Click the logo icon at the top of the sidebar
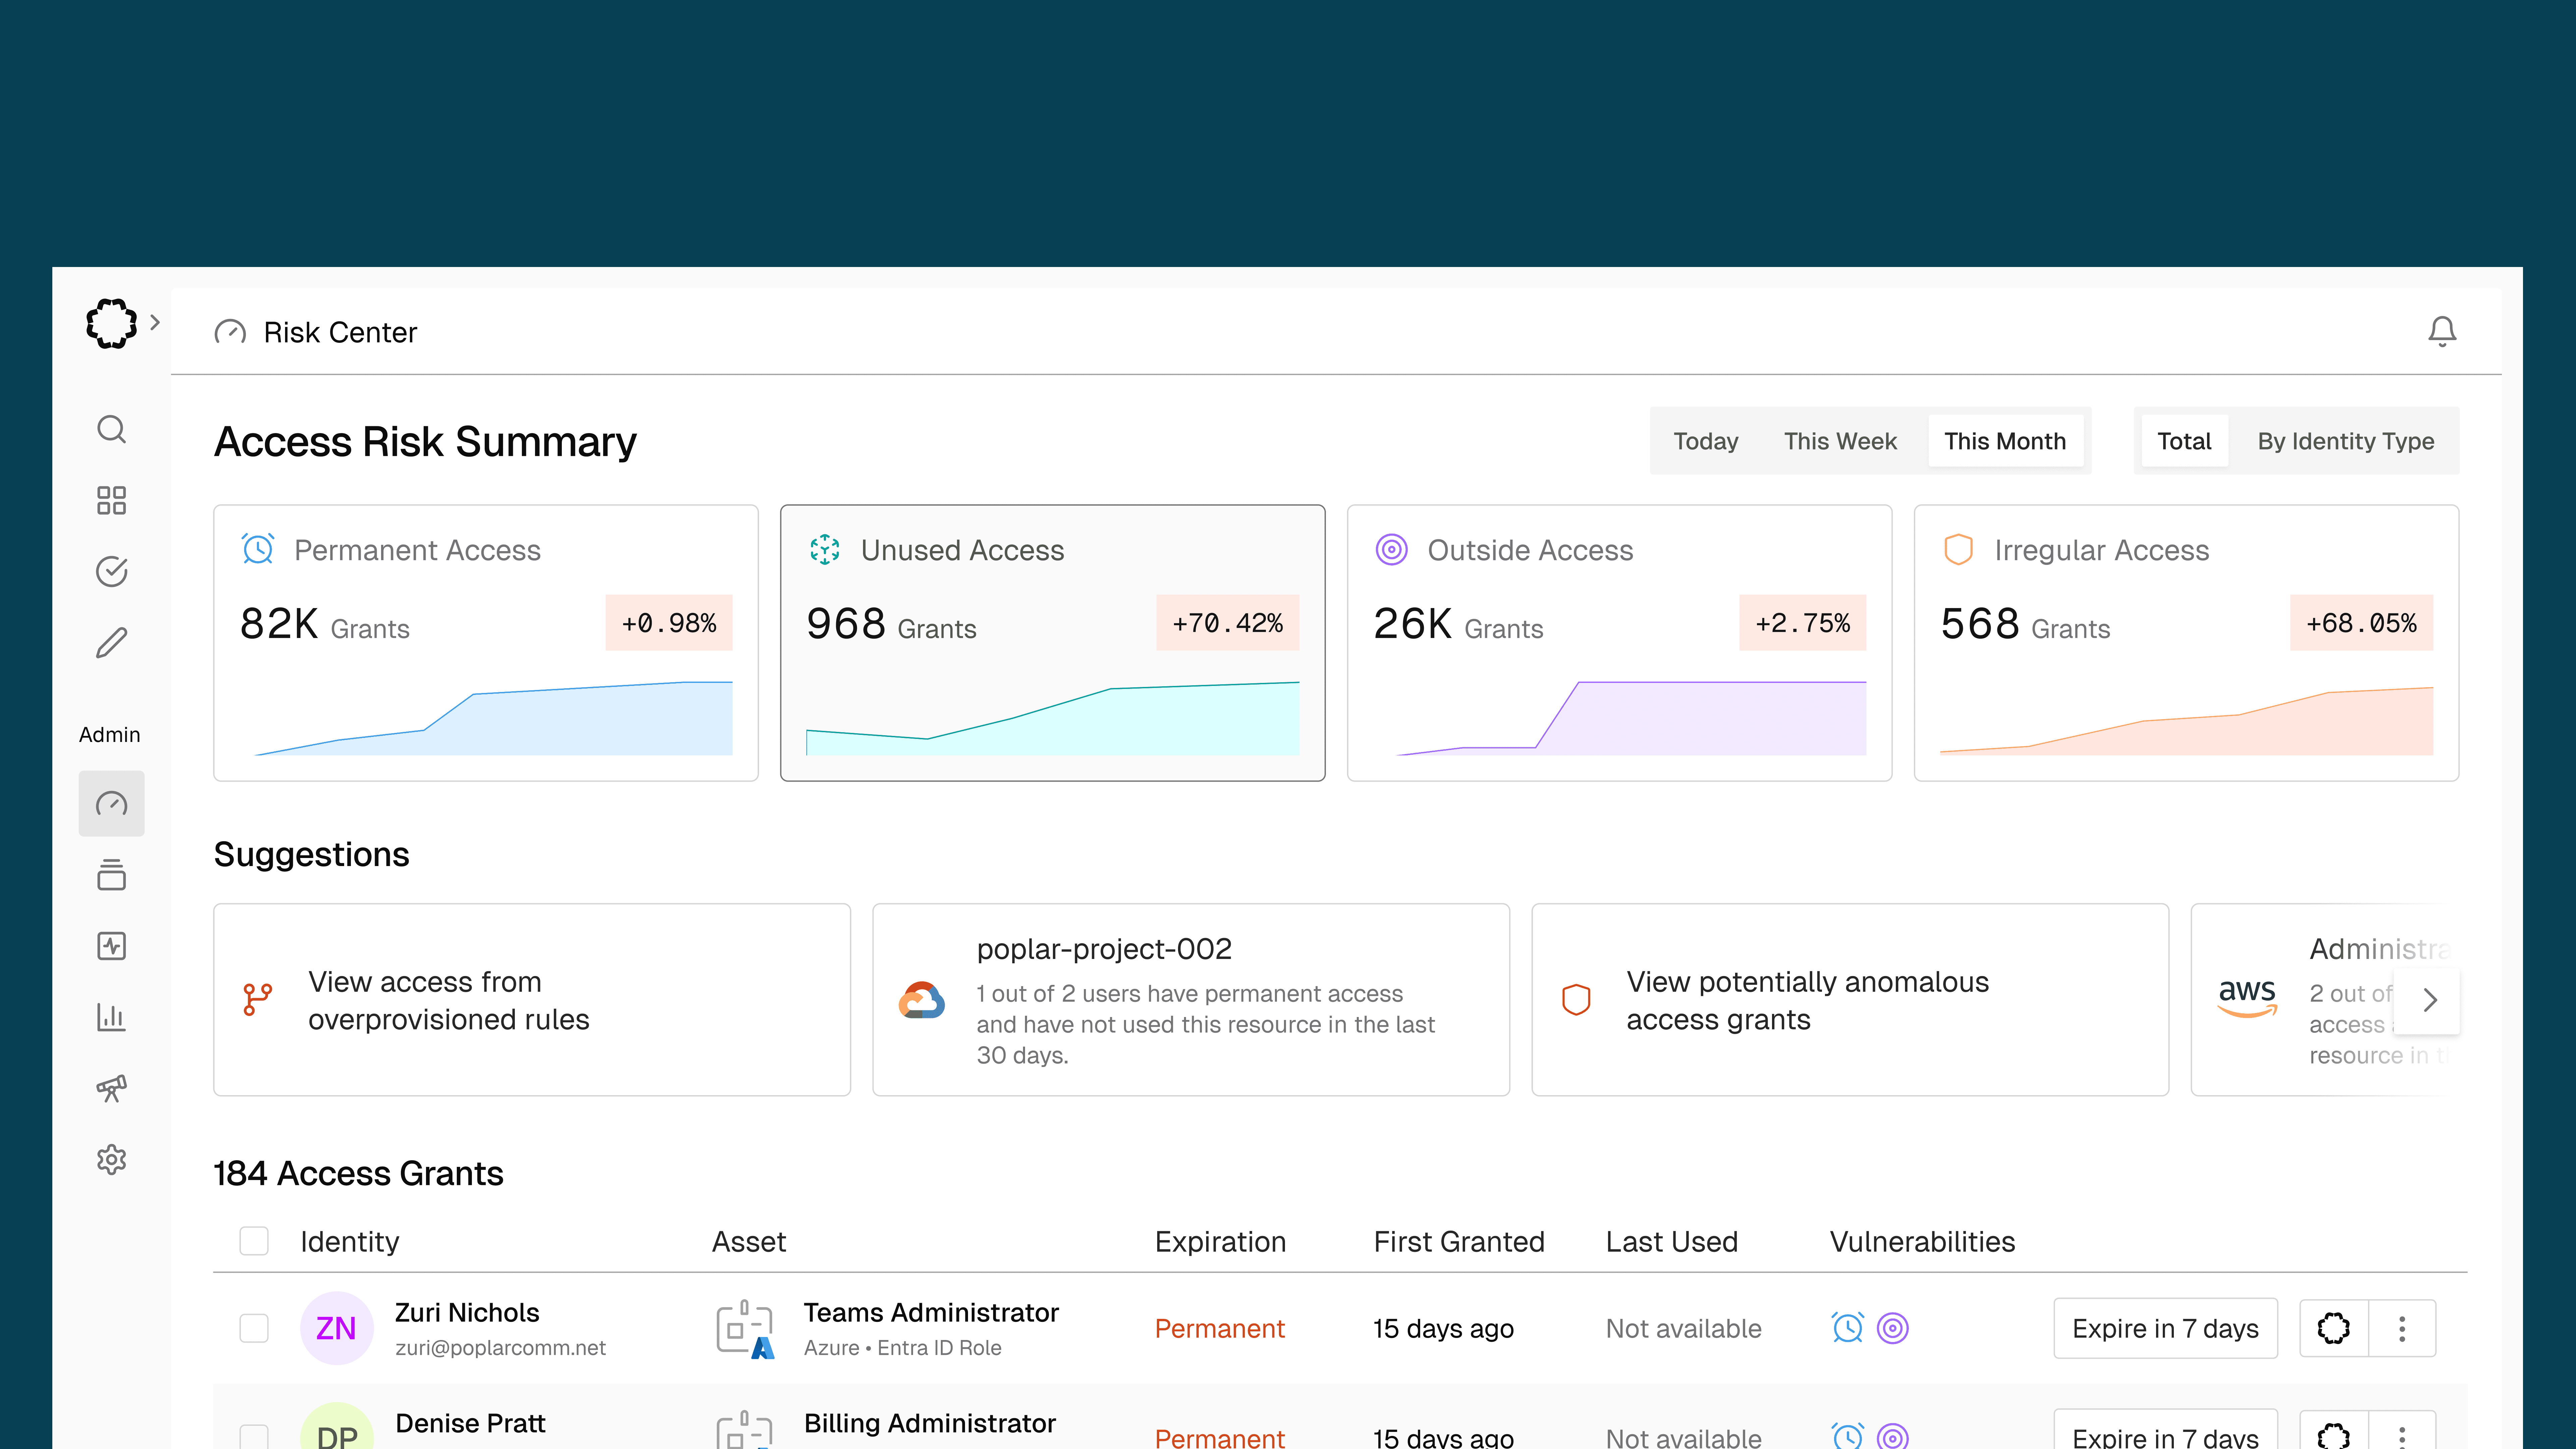Image resolution: width=2576 pixels, height=1449 pixels. click(111, 323)
